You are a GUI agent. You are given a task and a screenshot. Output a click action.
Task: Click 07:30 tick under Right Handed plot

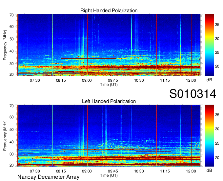pos(35,80)
